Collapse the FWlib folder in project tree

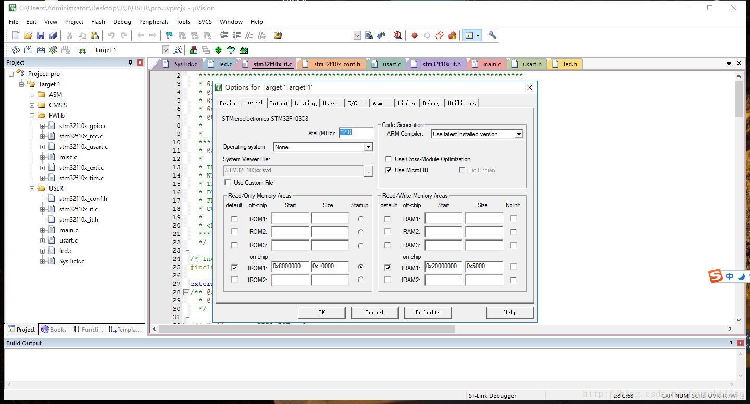[x=32, y=116]
